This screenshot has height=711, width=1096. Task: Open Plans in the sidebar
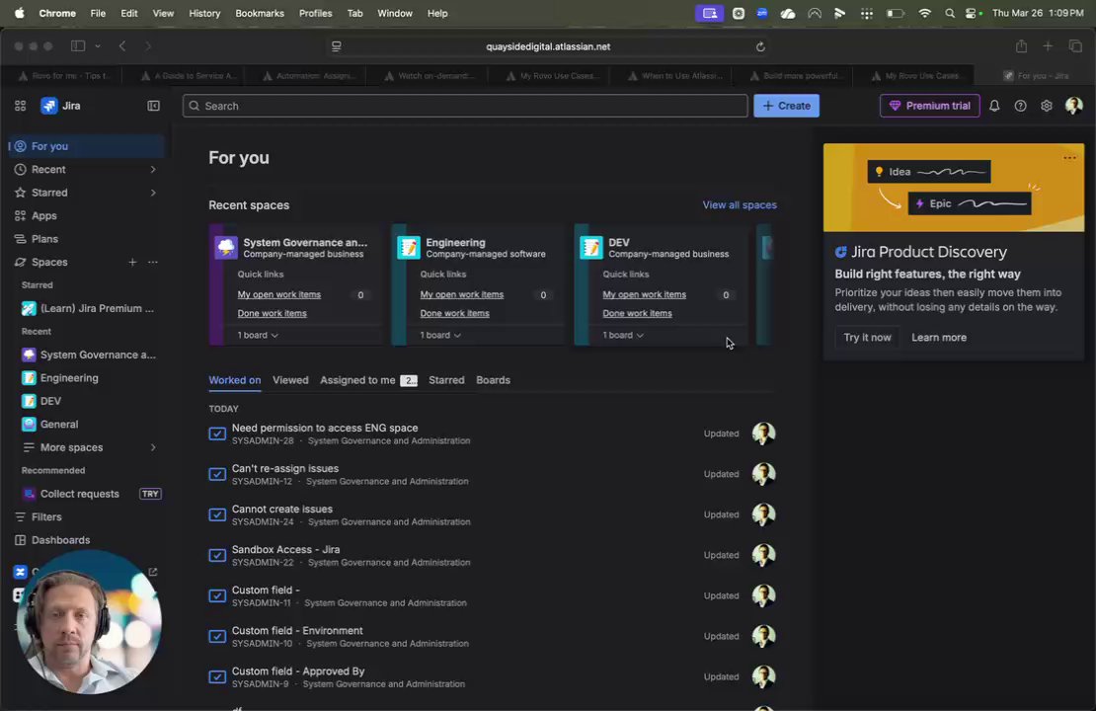coord(86,238)
